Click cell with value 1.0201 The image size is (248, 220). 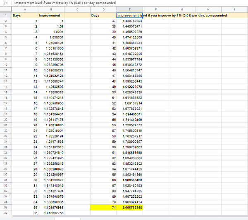coord(51,32)
